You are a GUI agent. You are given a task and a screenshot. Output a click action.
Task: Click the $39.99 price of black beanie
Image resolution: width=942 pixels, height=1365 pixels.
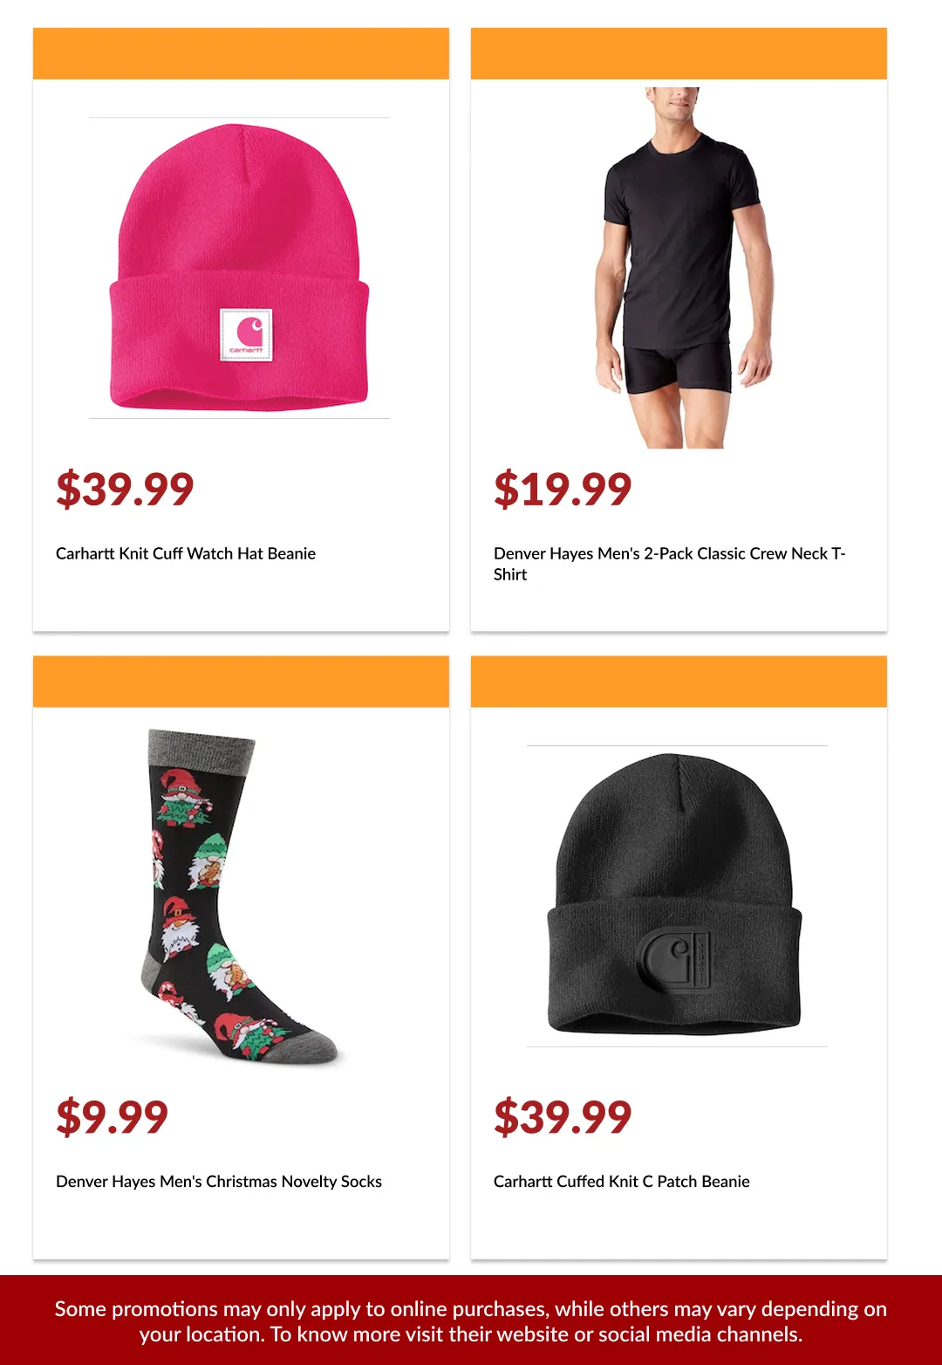coord(563,1117)
